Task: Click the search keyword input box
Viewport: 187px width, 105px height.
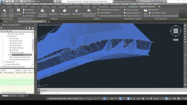Action: [125, 1]
